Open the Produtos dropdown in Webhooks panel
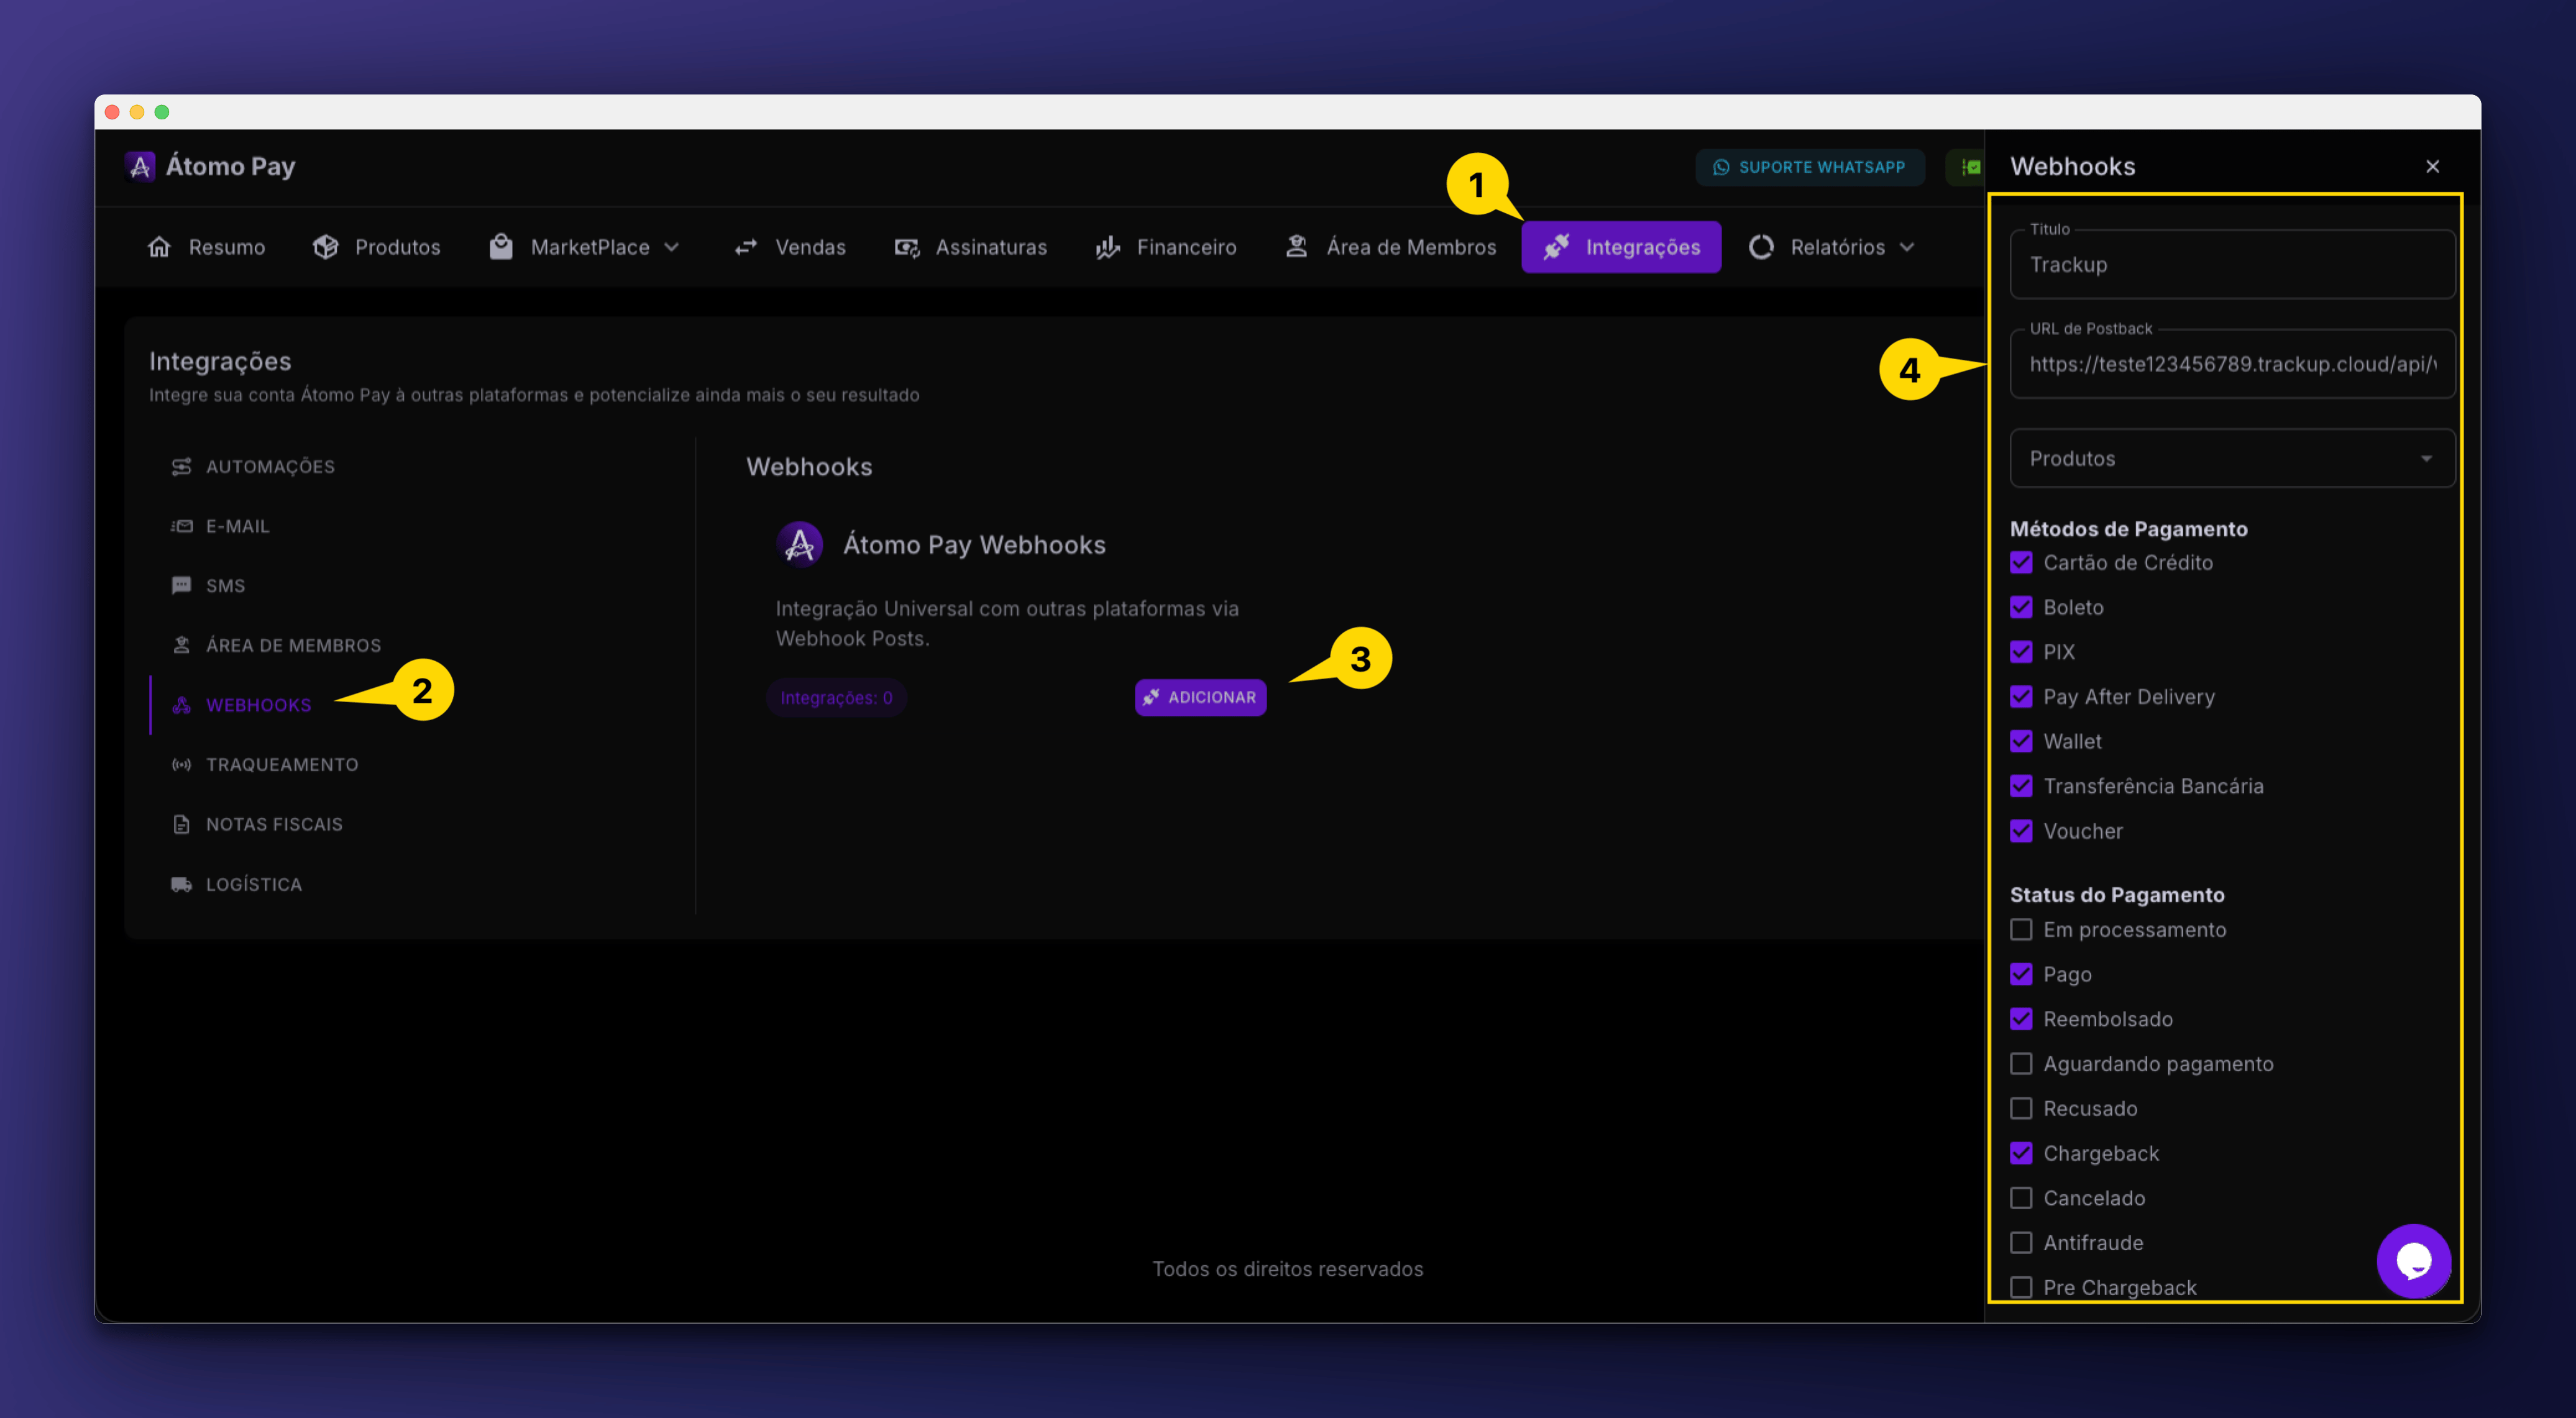This screenshot has width=2576, height=1418. [x=2232, y=459]
